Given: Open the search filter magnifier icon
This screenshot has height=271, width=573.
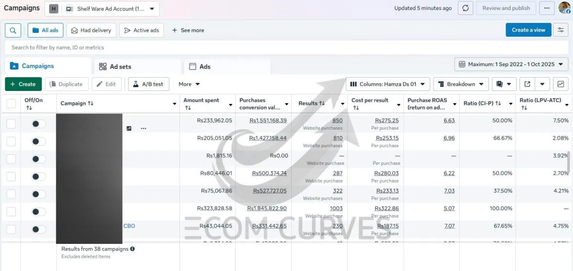Looking at the screenshot, I should 13,30.
